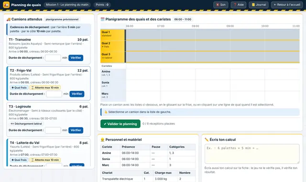Click the 06:00 – 11:00 time range badge
This screenshot has width=306, height=182.
[x=183, y=19]
